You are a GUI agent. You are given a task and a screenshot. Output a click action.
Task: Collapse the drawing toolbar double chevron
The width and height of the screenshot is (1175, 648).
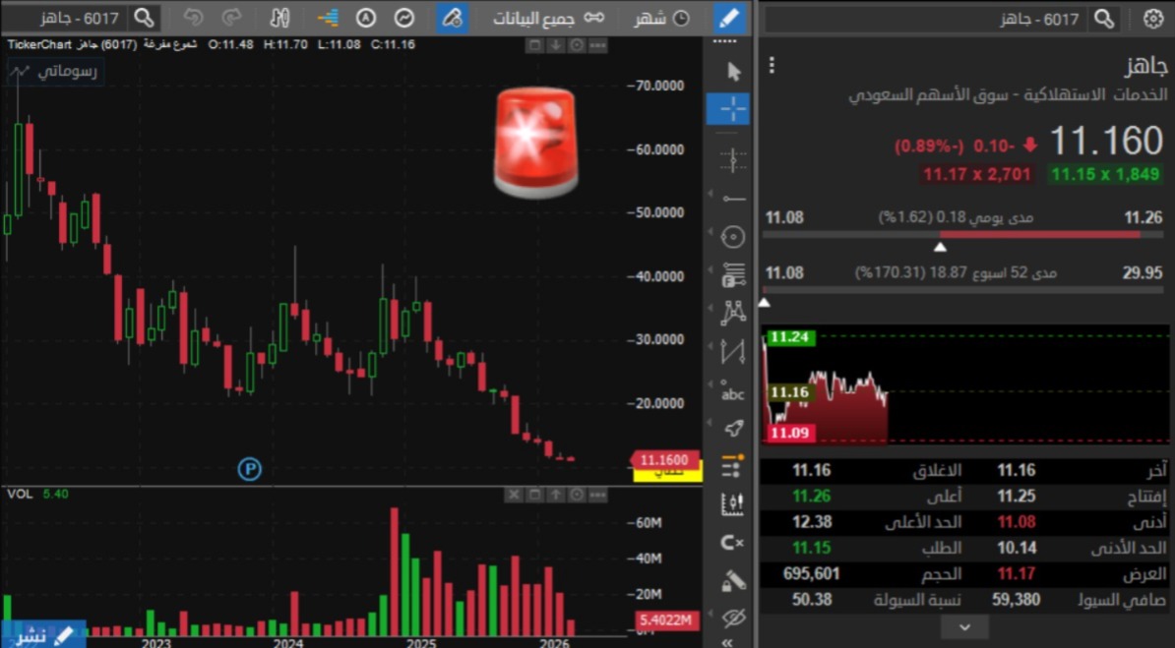click(727, 642)
